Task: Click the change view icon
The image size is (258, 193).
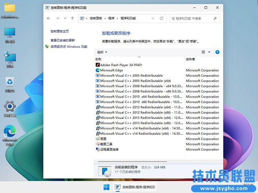Action: click(203, 52)
